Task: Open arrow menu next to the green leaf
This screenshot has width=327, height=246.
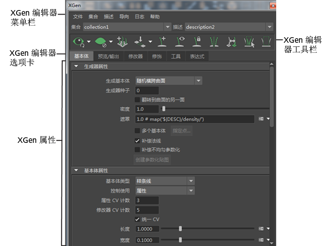Action: 111,42
